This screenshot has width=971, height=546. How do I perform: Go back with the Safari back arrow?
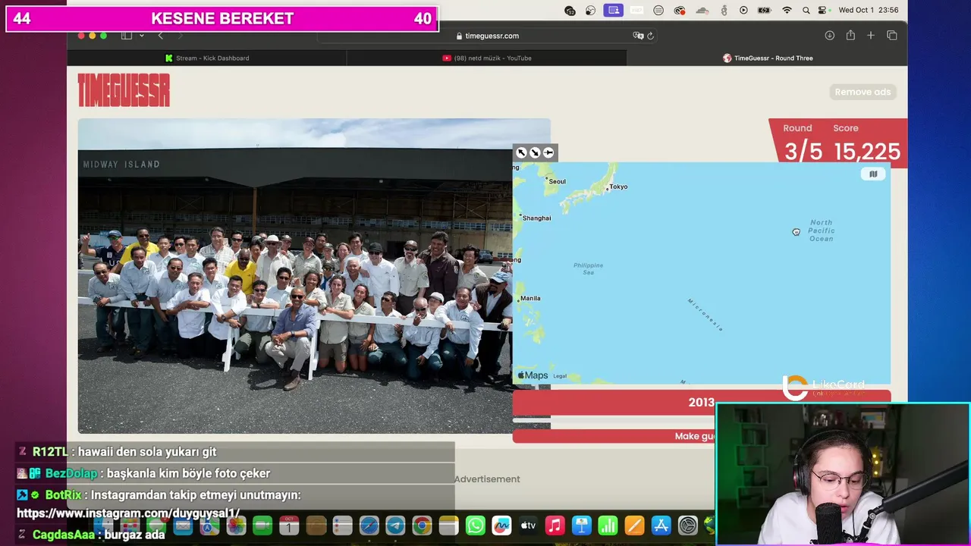tap(160, 36)
